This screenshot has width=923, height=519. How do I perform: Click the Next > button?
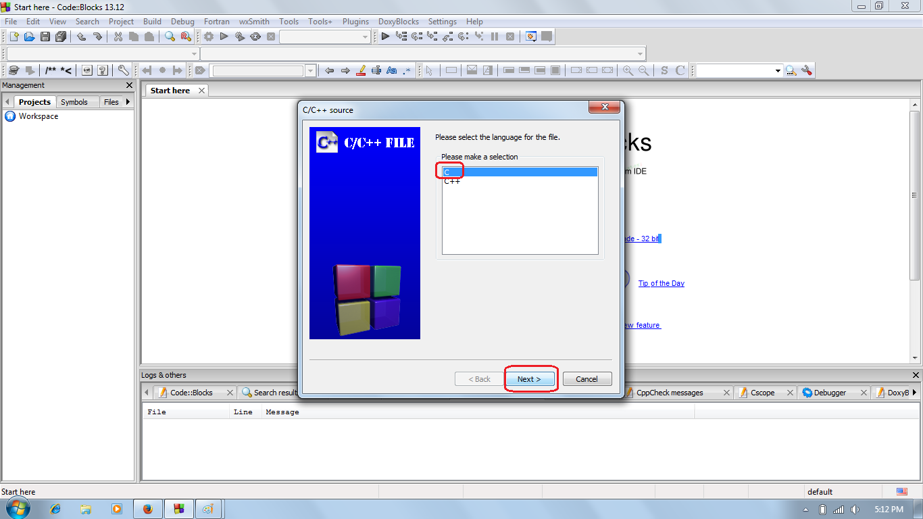click(530, 379)
